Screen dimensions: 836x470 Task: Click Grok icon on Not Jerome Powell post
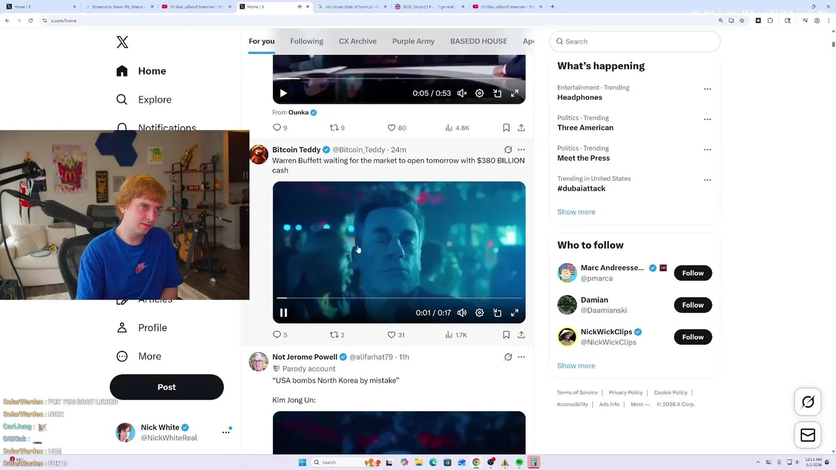coord(508,357)
